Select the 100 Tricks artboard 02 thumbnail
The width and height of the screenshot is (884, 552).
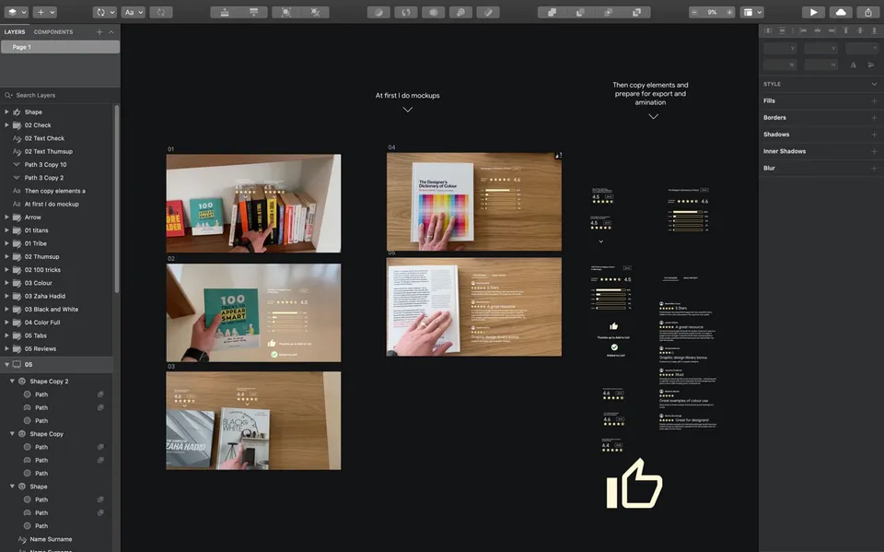(254, 312)
